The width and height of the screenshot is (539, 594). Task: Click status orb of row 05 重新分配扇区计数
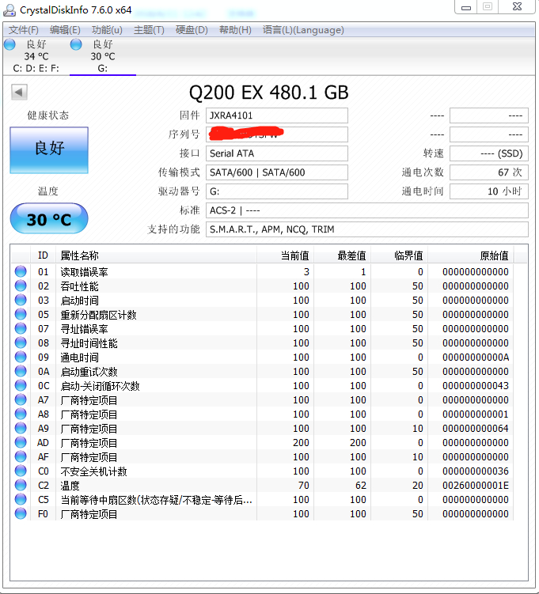[21, 314]
